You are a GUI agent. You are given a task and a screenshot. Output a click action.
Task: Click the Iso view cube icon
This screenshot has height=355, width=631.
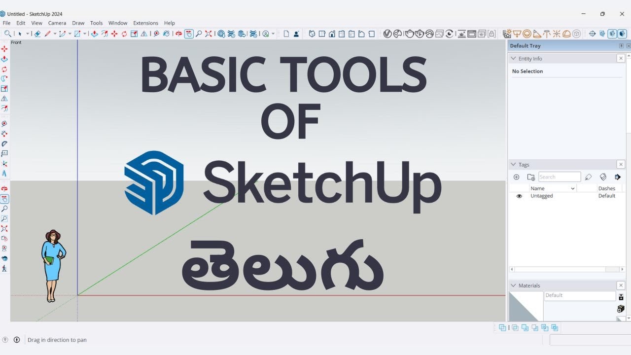[312, 34]
